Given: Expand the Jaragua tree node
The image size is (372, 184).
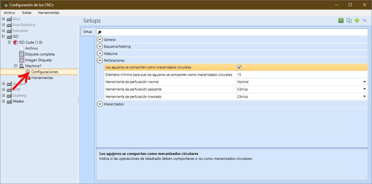Looking at the screenshot, I should point(3,84).
